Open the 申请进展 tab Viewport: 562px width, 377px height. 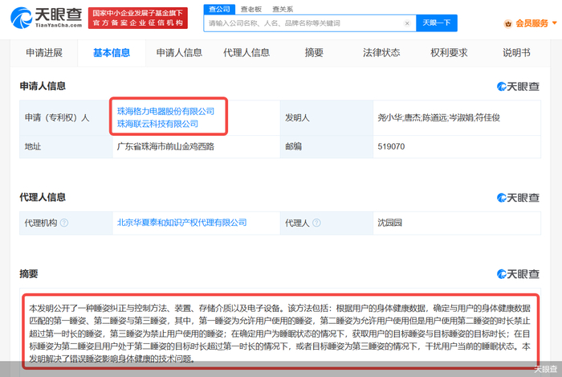point(44,53)
